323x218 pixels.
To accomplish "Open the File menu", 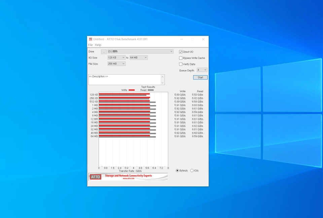I will pyautogui.click(x=90, y=45).
